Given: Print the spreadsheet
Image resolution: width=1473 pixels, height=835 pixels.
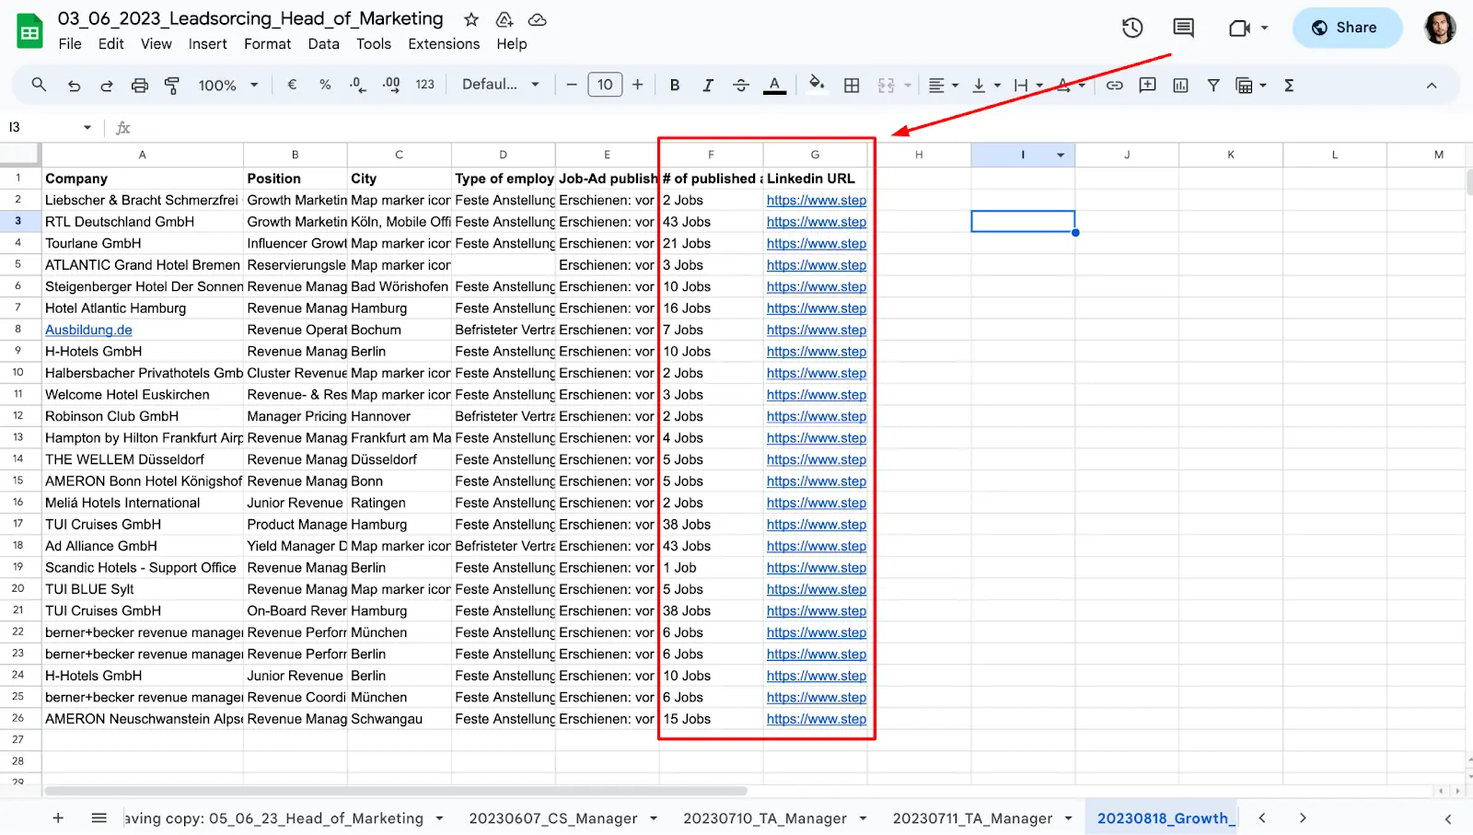Looking at the screenshot, I should click(x=140, y=85).
